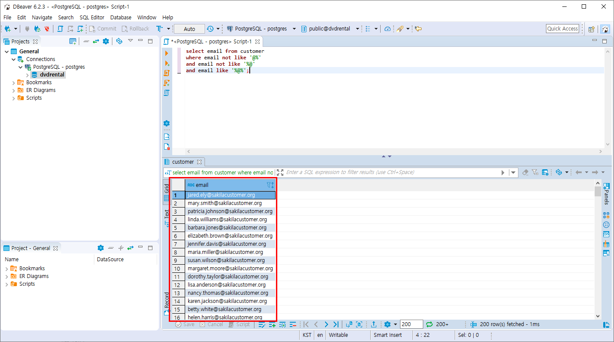Click the Projects panel configure gear icon
This screenshot has width=614, height=342.
point(105,41)
